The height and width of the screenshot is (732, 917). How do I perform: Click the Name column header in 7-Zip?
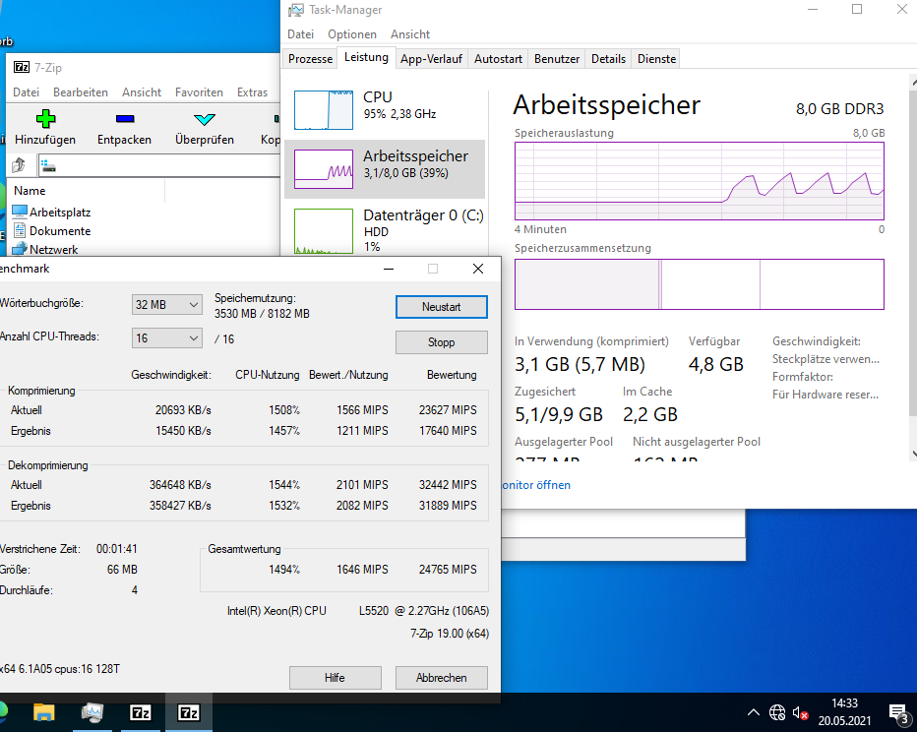coord(86,191)
